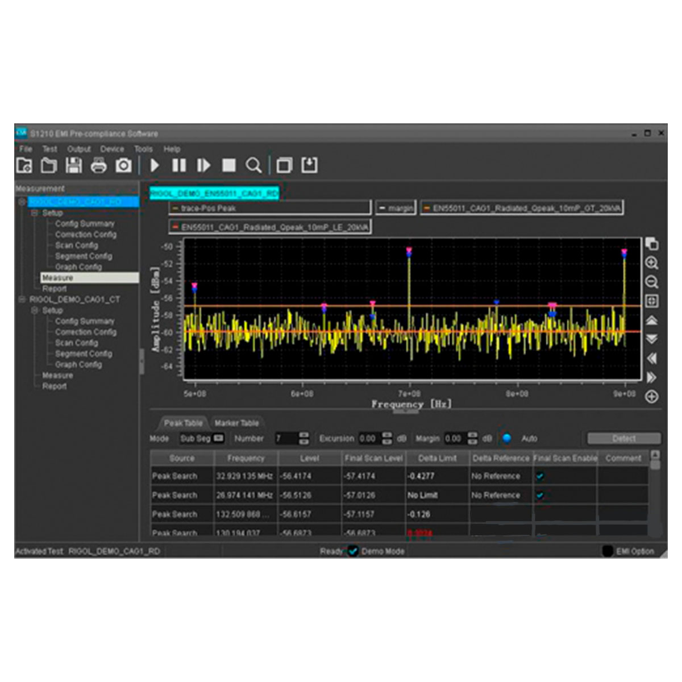Open Scan Config under first Setup
Viewport: 682px width, 682px height.
pyautogui.click(x=76, y=246)
